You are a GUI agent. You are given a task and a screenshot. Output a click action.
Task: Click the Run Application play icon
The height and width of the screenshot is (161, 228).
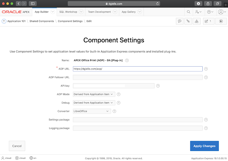coord(221,21)
